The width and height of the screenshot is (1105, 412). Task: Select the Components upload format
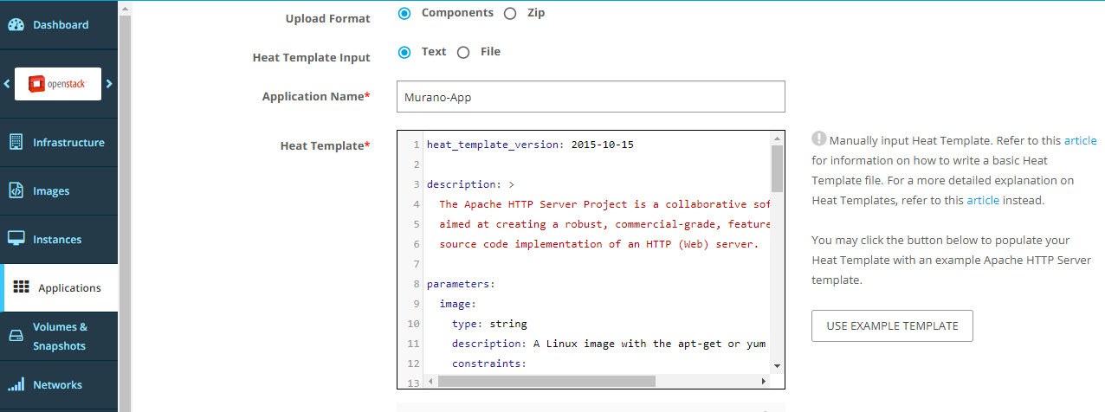(404, 14)
